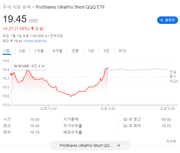Click the 오후 8:00 axis label
180x153 pixels.
click(167, 109)
